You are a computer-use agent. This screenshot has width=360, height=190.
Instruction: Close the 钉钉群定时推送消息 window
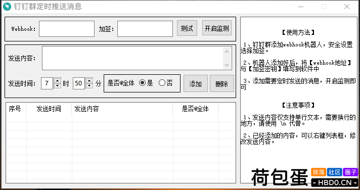[347, 7]
